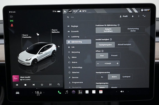Set Hastighetsvarning to Av
The height and width of the screenshot is (105, 159).
pyautogui.click(x=102, y=77)
